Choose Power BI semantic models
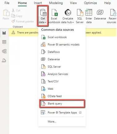 (x=62, y=45)
